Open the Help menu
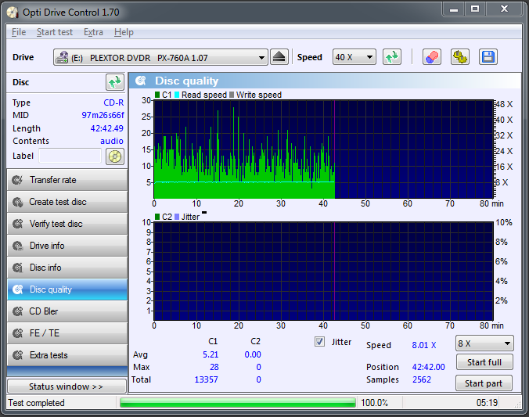This screenshot has width=529, height=417. pyautogui.click(x=124, y=32)
